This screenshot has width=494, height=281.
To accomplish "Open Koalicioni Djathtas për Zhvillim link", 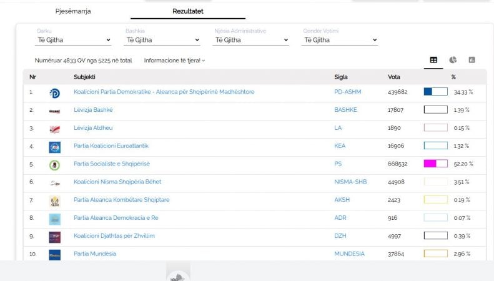I will [x=114, y=235].
